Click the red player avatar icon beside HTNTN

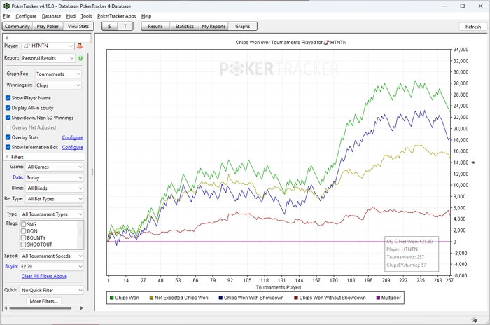80,46
